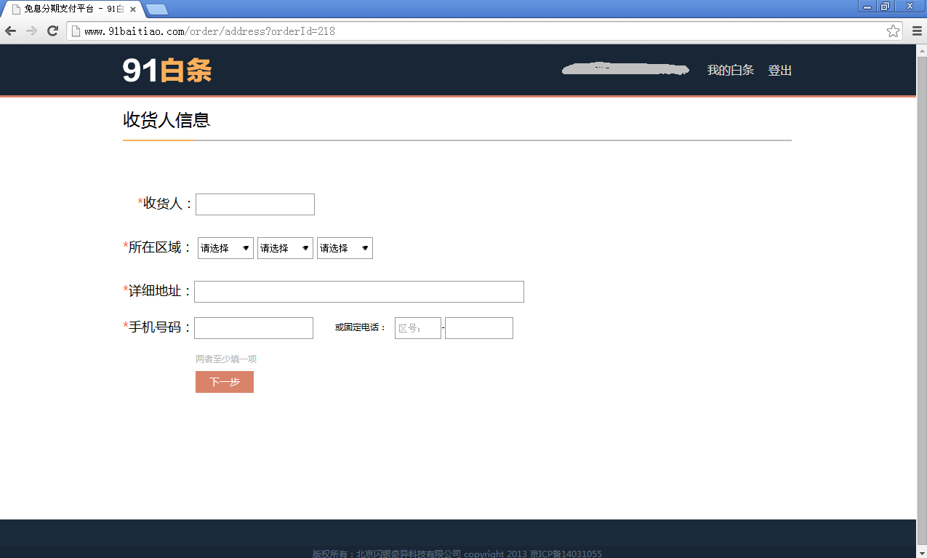Click the vertical scrollbar on the right
This screenshot has width=927, height=558.
point(922,291)
